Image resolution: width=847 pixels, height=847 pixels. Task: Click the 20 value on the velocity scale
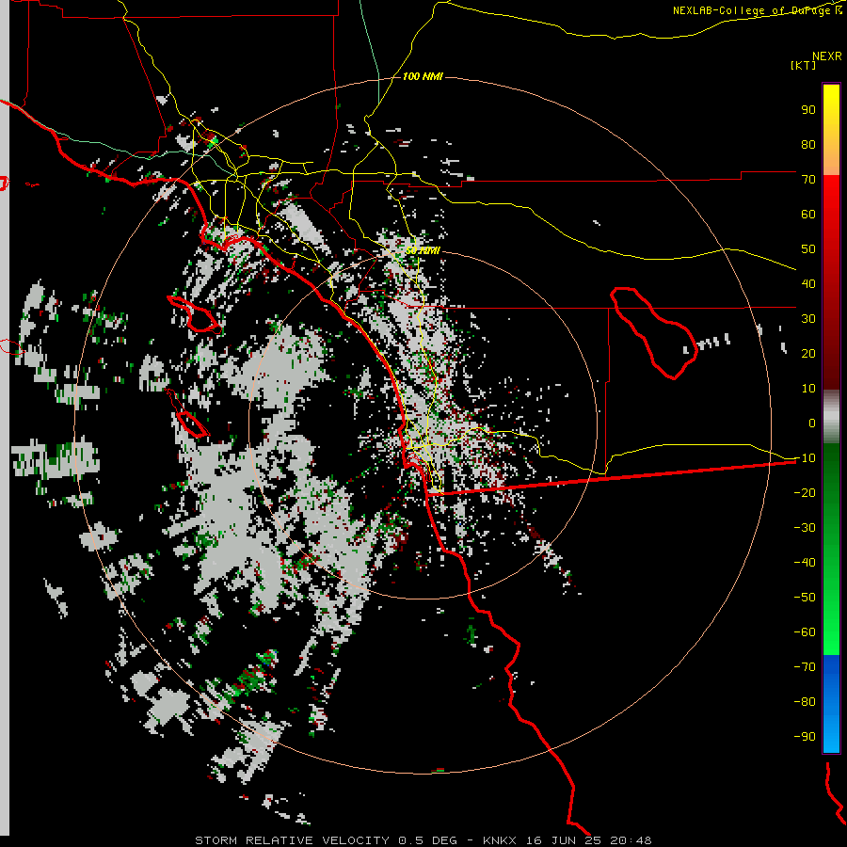[x=808, y=353]
